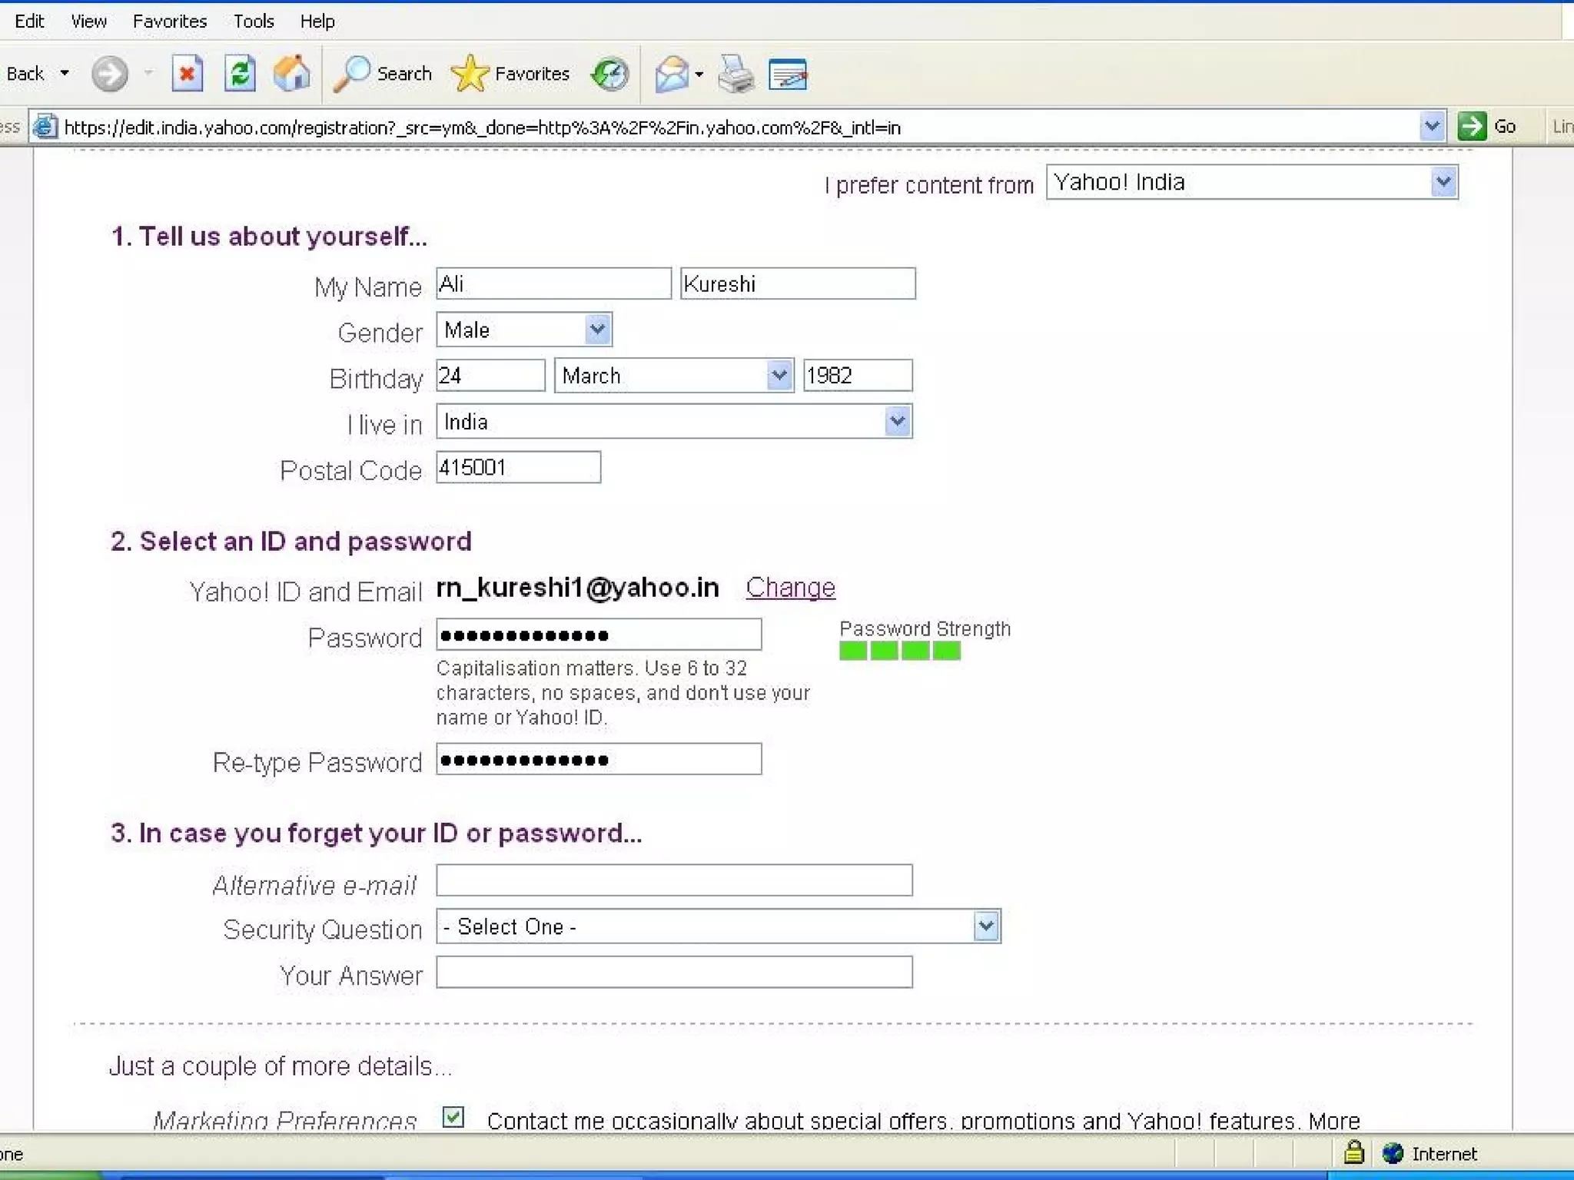The height and width of the screenshot is (1180, 1574).
Task: Click the Edit page toolbar icon
Action: [x=788, y=75]
